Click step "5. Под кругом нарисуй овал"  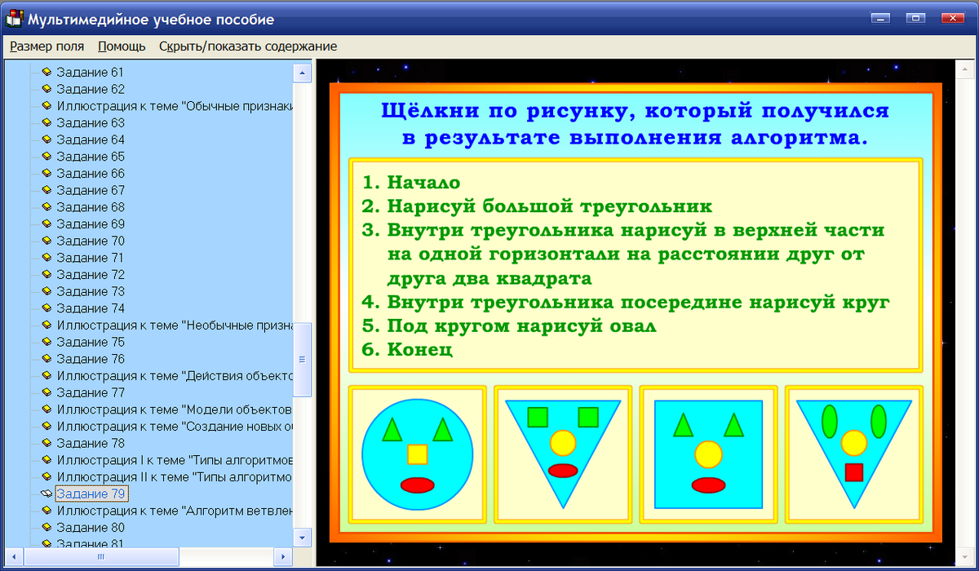(509, 326)
